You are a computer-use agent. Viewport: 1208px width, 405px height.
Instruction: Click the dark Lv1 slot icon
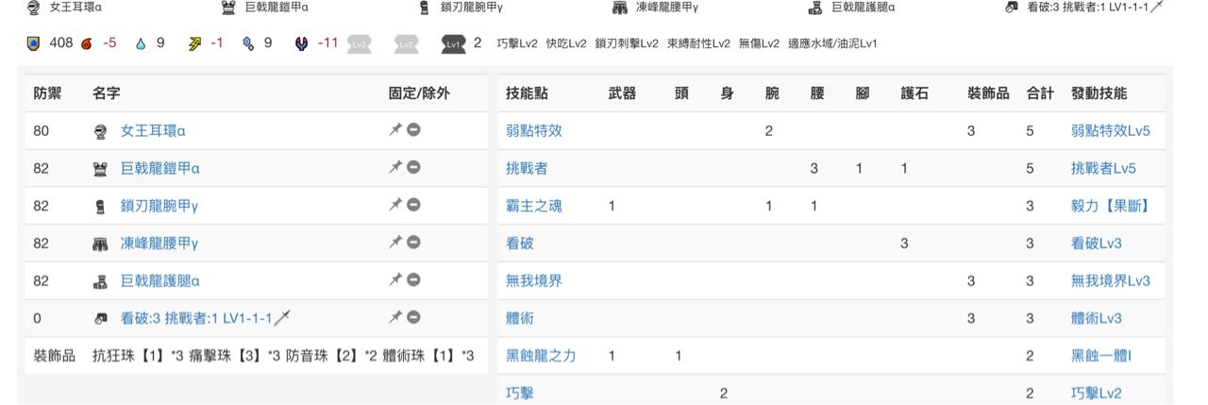(x=454, y=43)
